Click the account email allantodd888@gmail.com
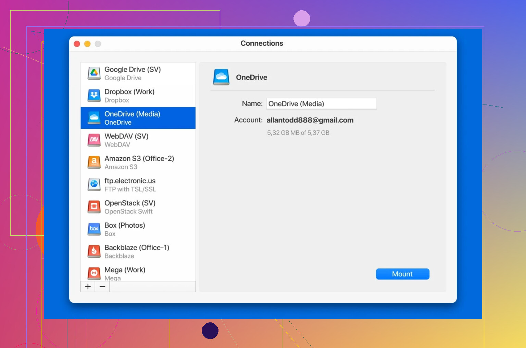The width and height of the screenshot is (526, 348). [310, 120]
